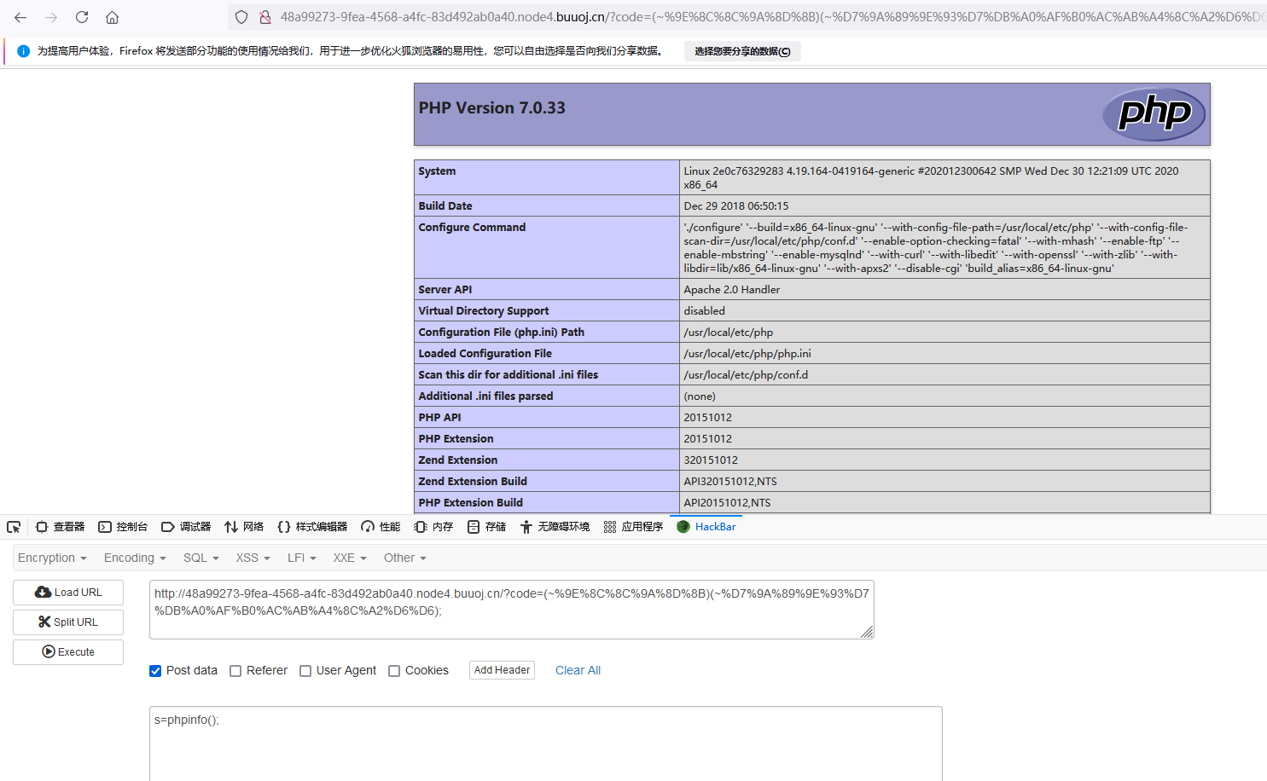Click the Apache 2.0 Handler cell
Viewport: 1267px width, 781px height.
click(731, 290)
